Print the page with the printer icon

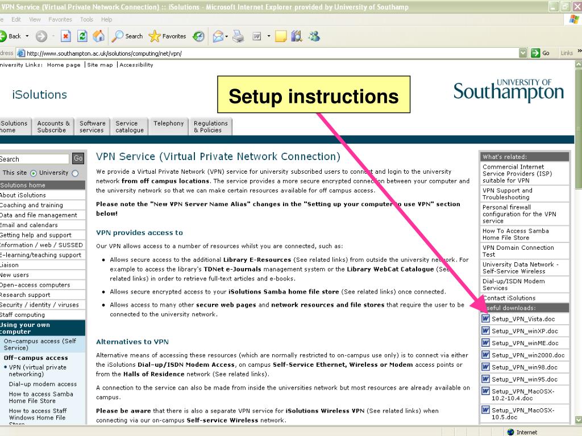238,36
